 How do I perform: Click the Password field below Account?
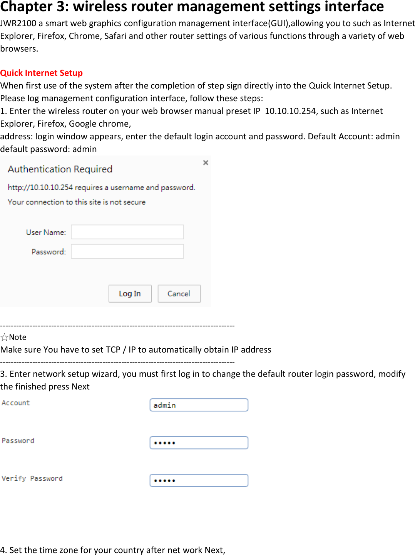coord(199,443)
